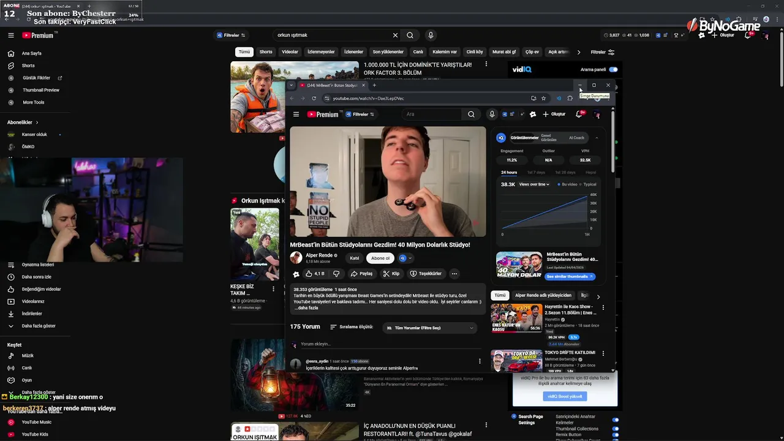Open Thumbnail Preview in the sidebar

pos(41,90)
